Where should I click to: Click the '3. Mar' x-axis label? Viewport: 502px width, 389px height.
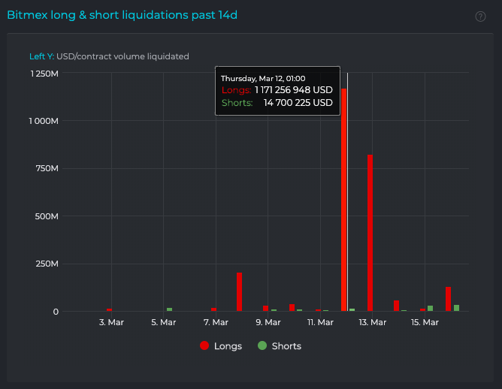[x=111, y=322]
